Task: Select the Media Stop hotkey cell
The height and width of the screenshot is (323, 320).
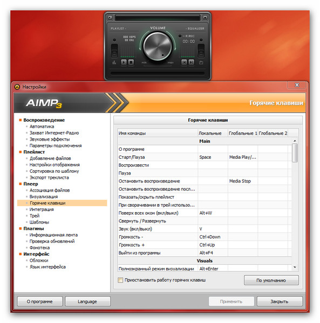Action: point(243,181)
